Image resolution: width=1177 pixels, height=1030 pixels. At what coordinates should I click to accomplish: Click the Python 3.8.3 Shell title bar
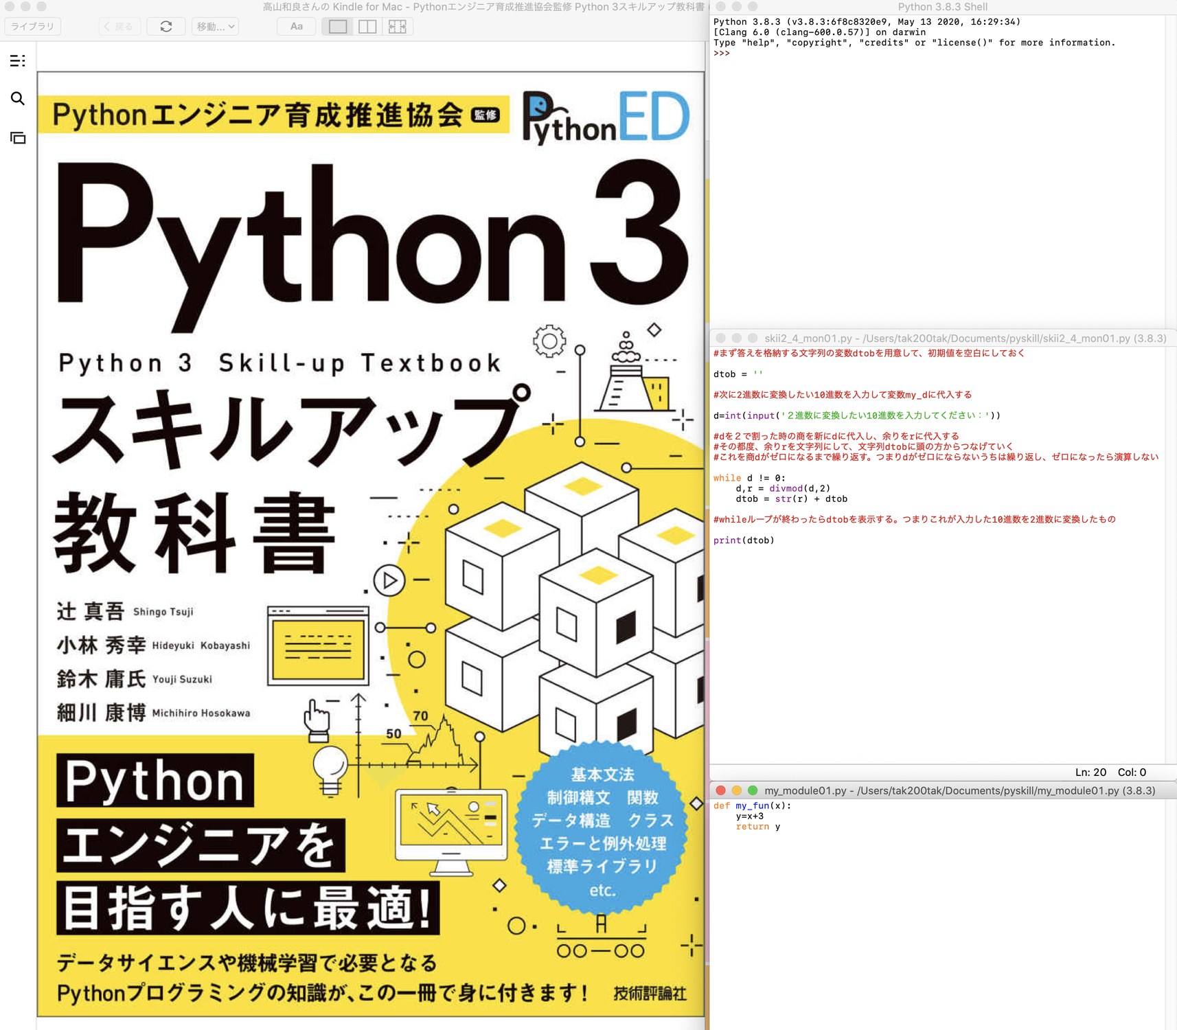[x=942, y=7]
